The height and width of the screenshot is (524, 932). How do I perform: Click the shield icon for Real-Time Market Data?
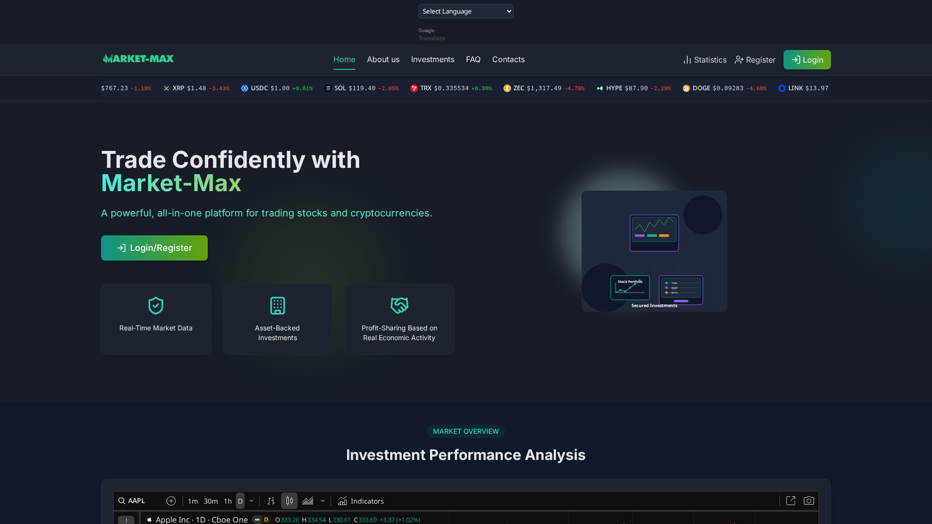156,306
